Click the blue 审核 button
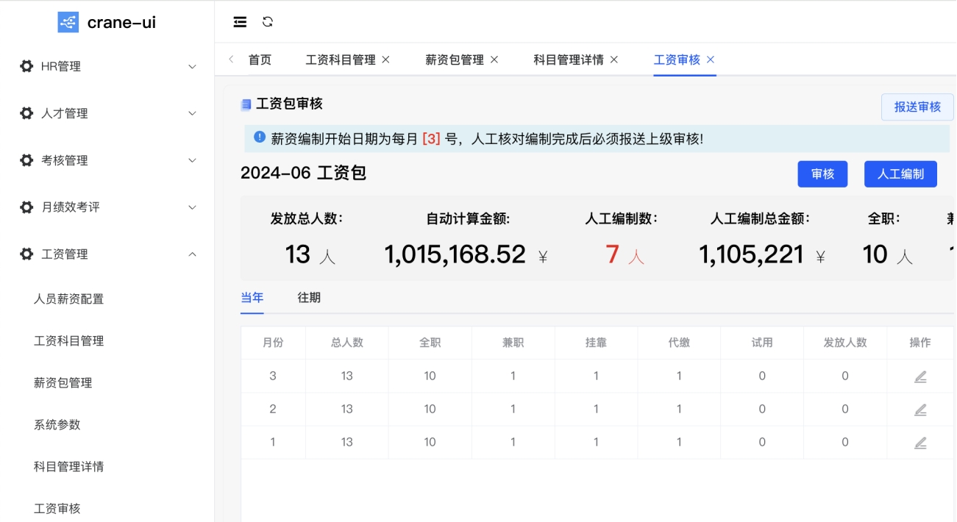Viewport: 957px width, 522px height. click(822, 174)
